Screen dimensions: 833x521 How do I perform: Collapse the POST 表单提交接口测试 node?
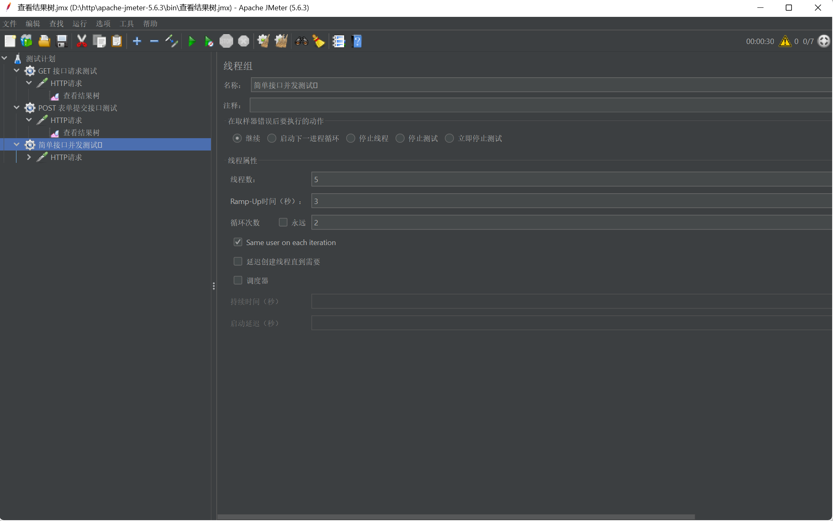[x=16, y=108]
